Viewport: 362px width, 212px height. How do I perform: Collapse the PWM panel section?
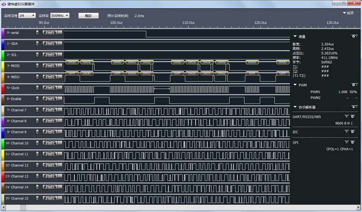(295, 85)
